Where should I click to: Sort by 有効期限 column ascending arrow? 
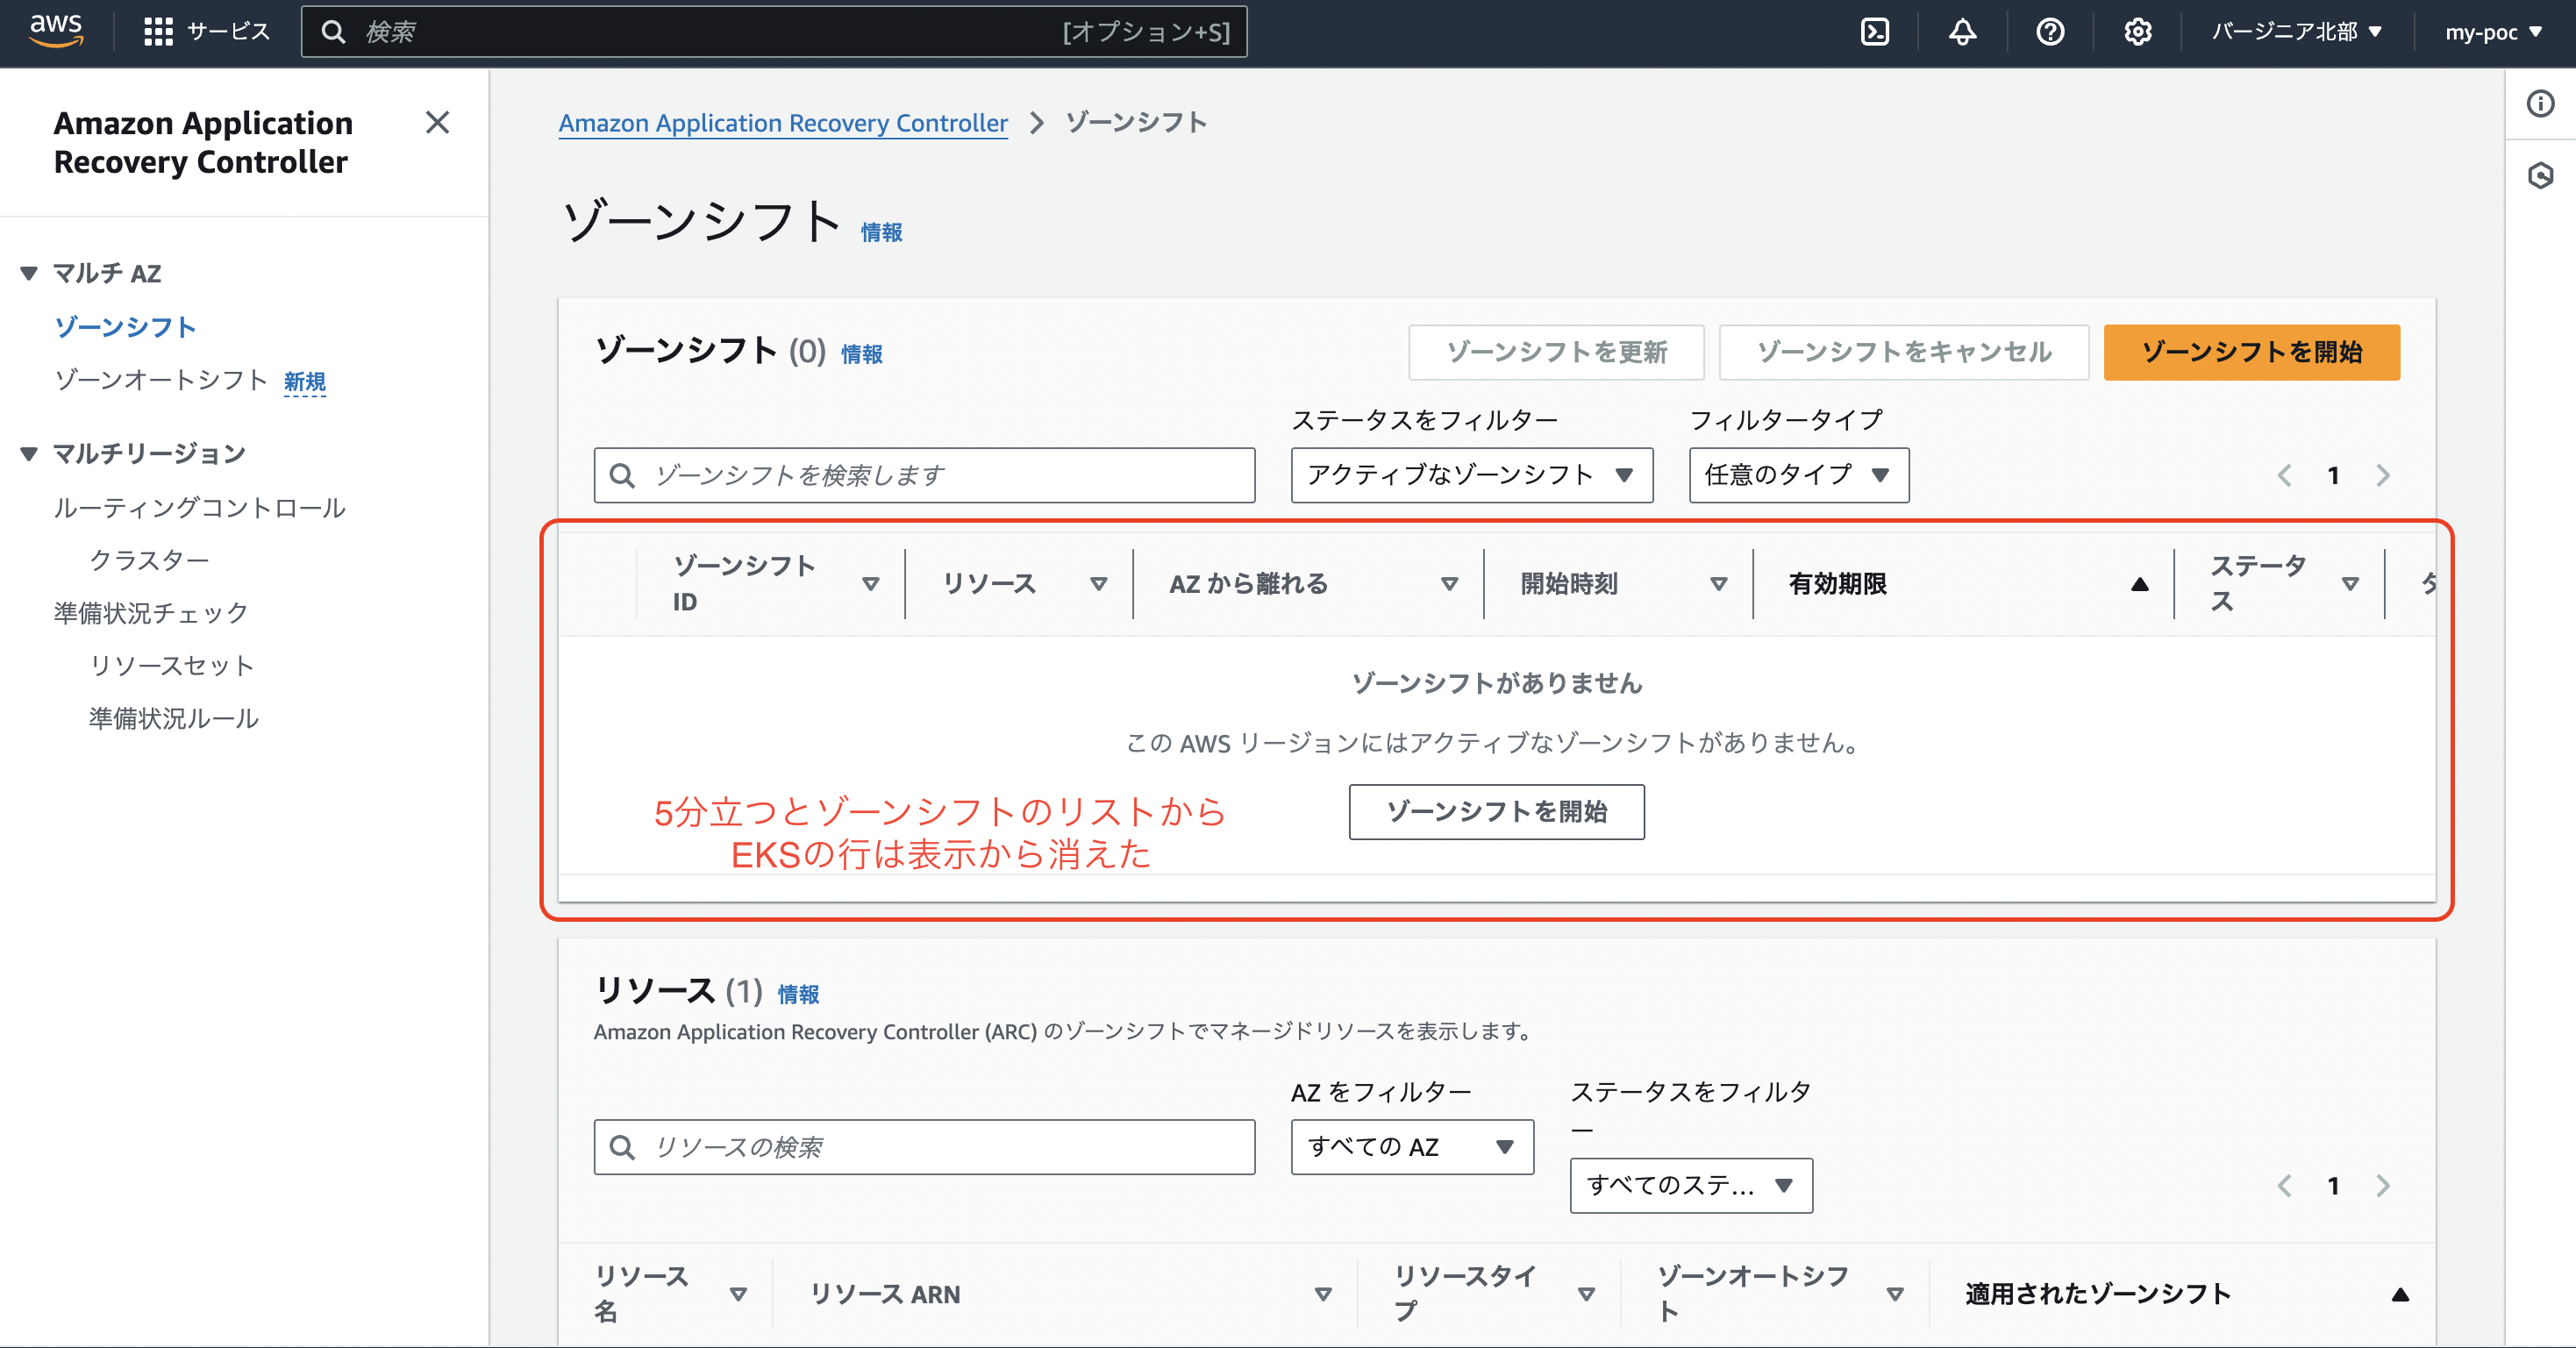[x=2139, y=584]
